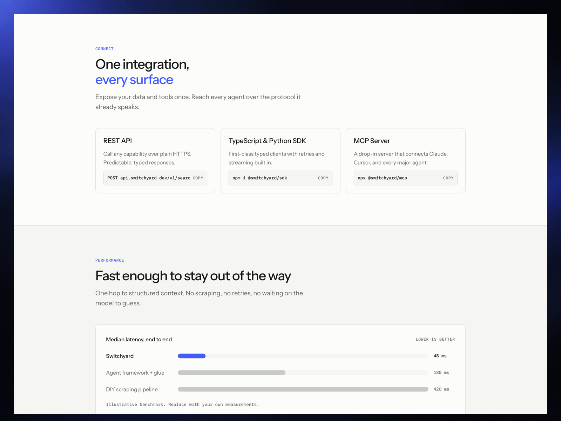Click the "Illustrative benchmark" footnote

pos(182,405)
